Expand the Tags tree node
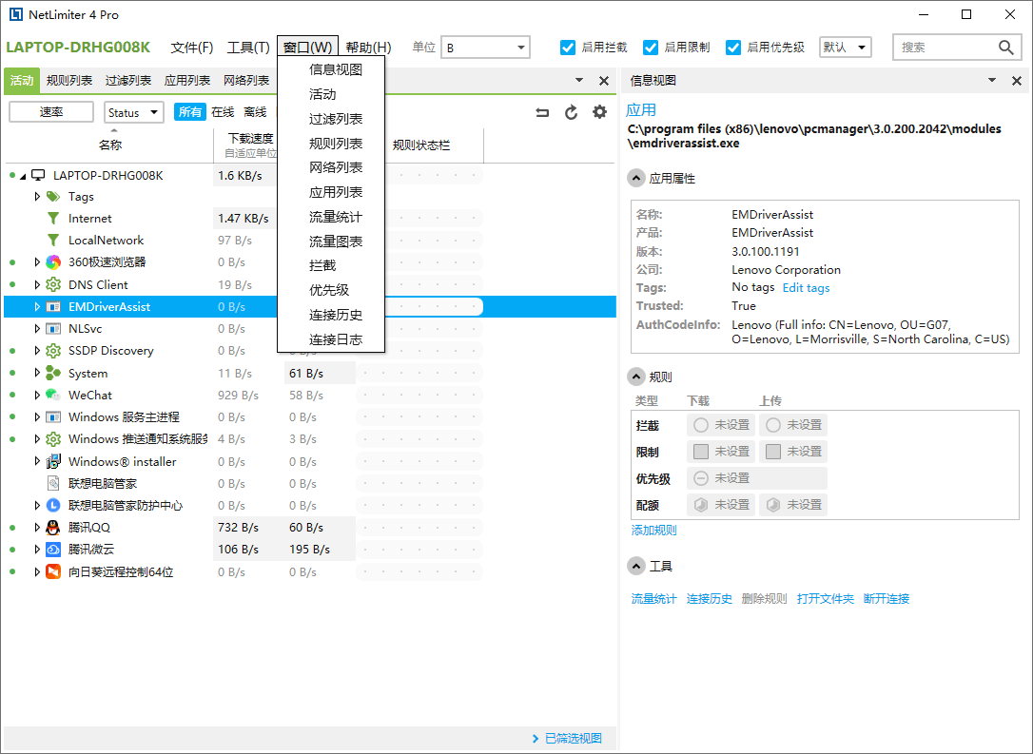Viewport: 1033px width, 754px height. pos(38,197)
